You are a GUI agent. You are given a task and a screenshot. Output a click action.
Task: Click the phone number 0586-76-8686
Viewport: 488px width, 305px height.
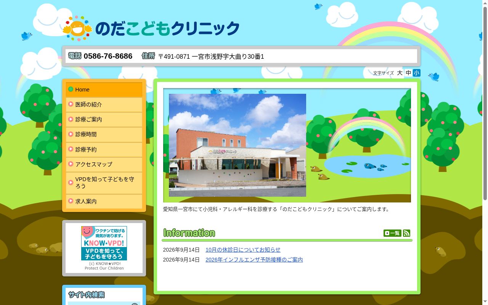coord(108,56)
